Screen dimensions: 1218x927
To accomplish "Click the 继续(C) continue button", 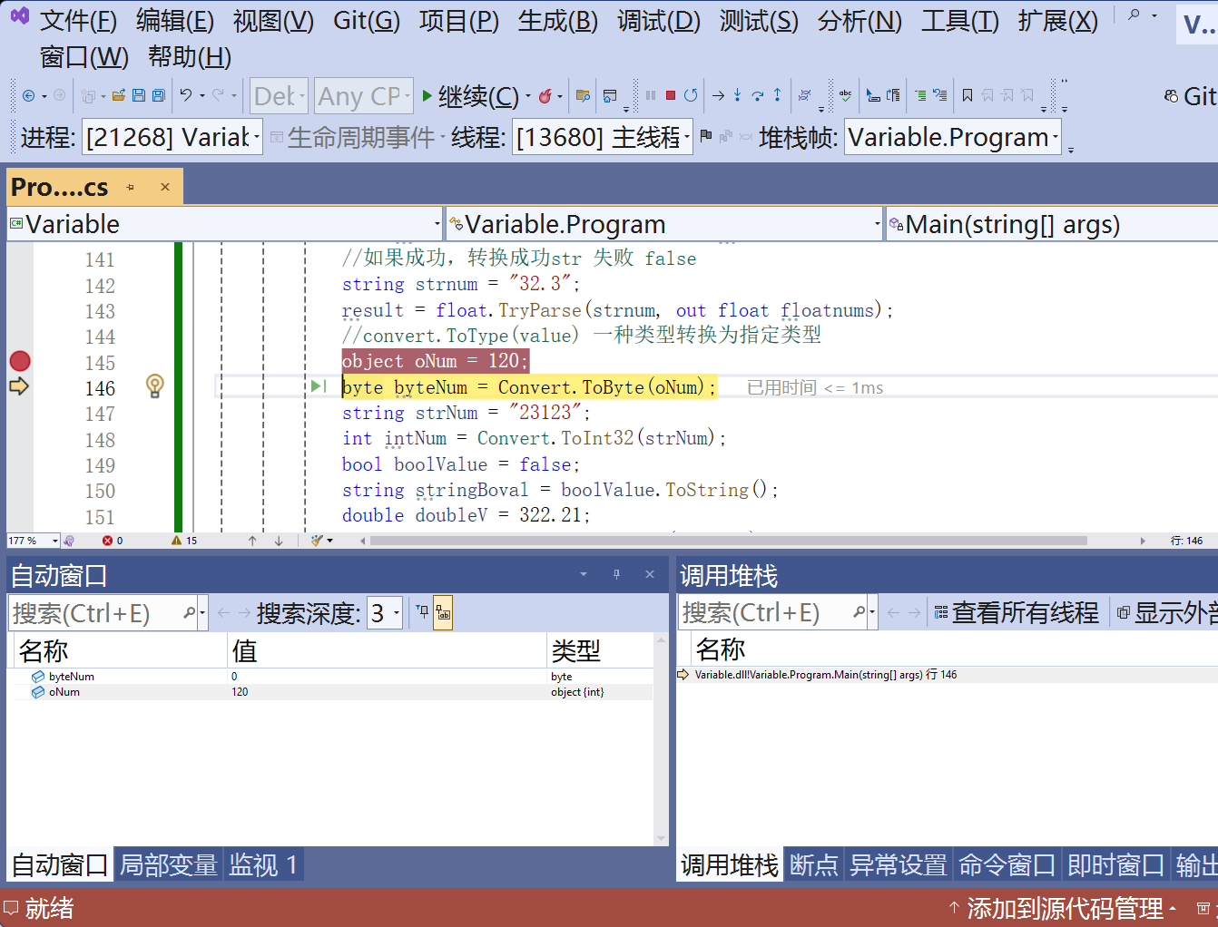I will [470, 95].
